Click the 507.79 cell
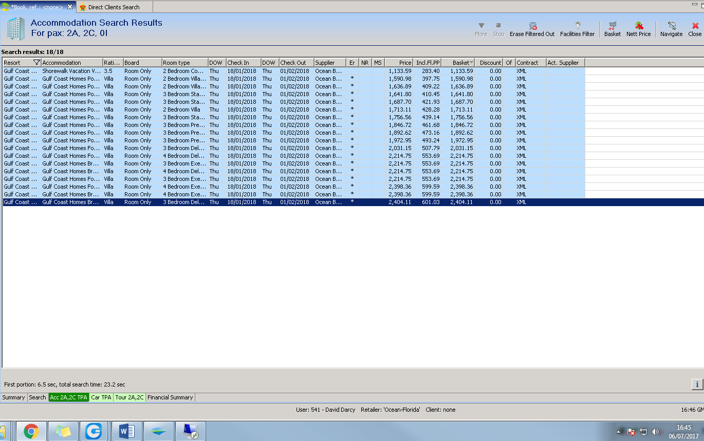The image size is (704, 441). click(x=428, y=148)
